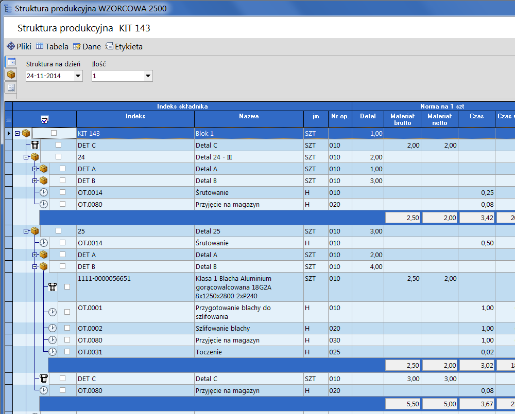Viewport: 515px width, 414px height.
Task: Collapse DET B node with Detal 4,00
Action: click(x=35, y=267)
